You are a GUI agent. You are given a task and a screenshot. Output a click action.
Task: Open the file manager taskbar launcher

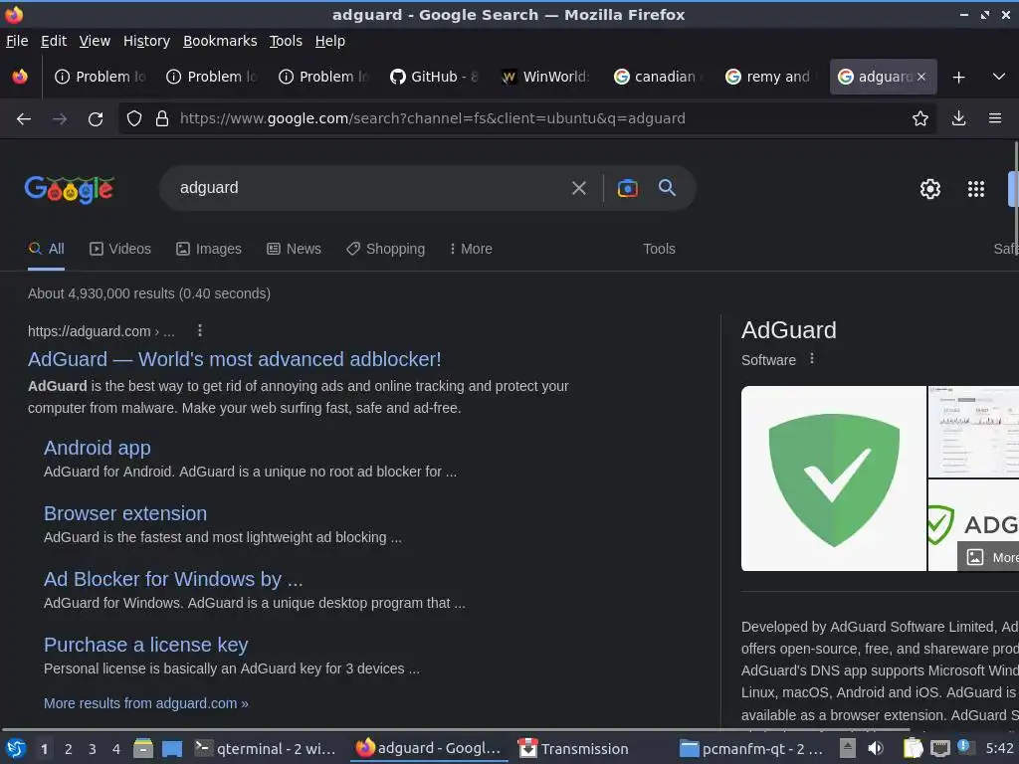click(143, 749)
